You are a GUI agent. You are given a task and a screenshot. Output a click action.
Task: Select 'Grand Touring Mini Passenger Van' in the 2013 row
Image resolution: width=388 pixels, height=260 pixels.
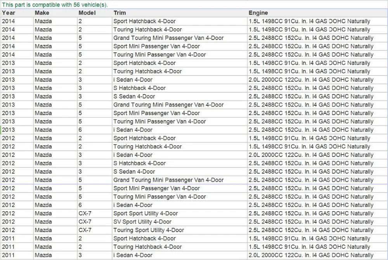[159, 105]
